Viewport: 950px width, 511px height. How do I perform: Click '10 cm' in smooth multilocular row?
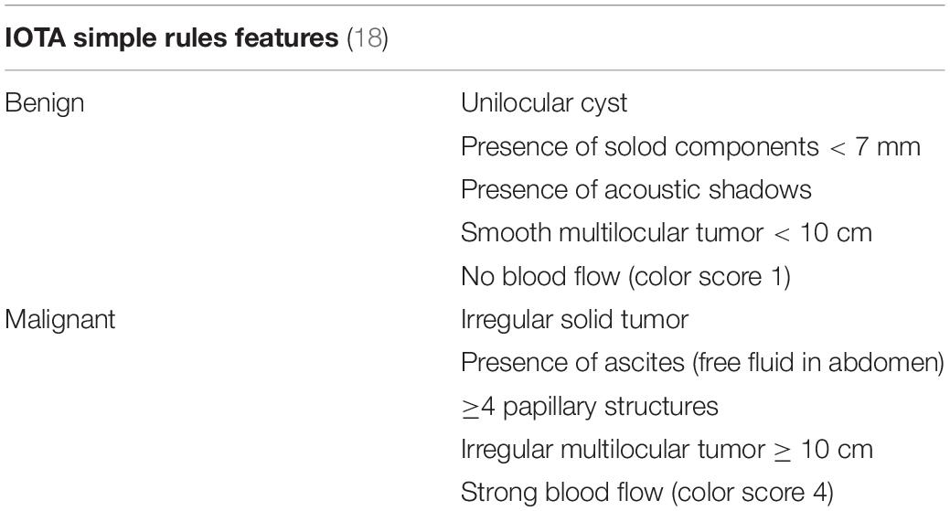tap(836, 233)
